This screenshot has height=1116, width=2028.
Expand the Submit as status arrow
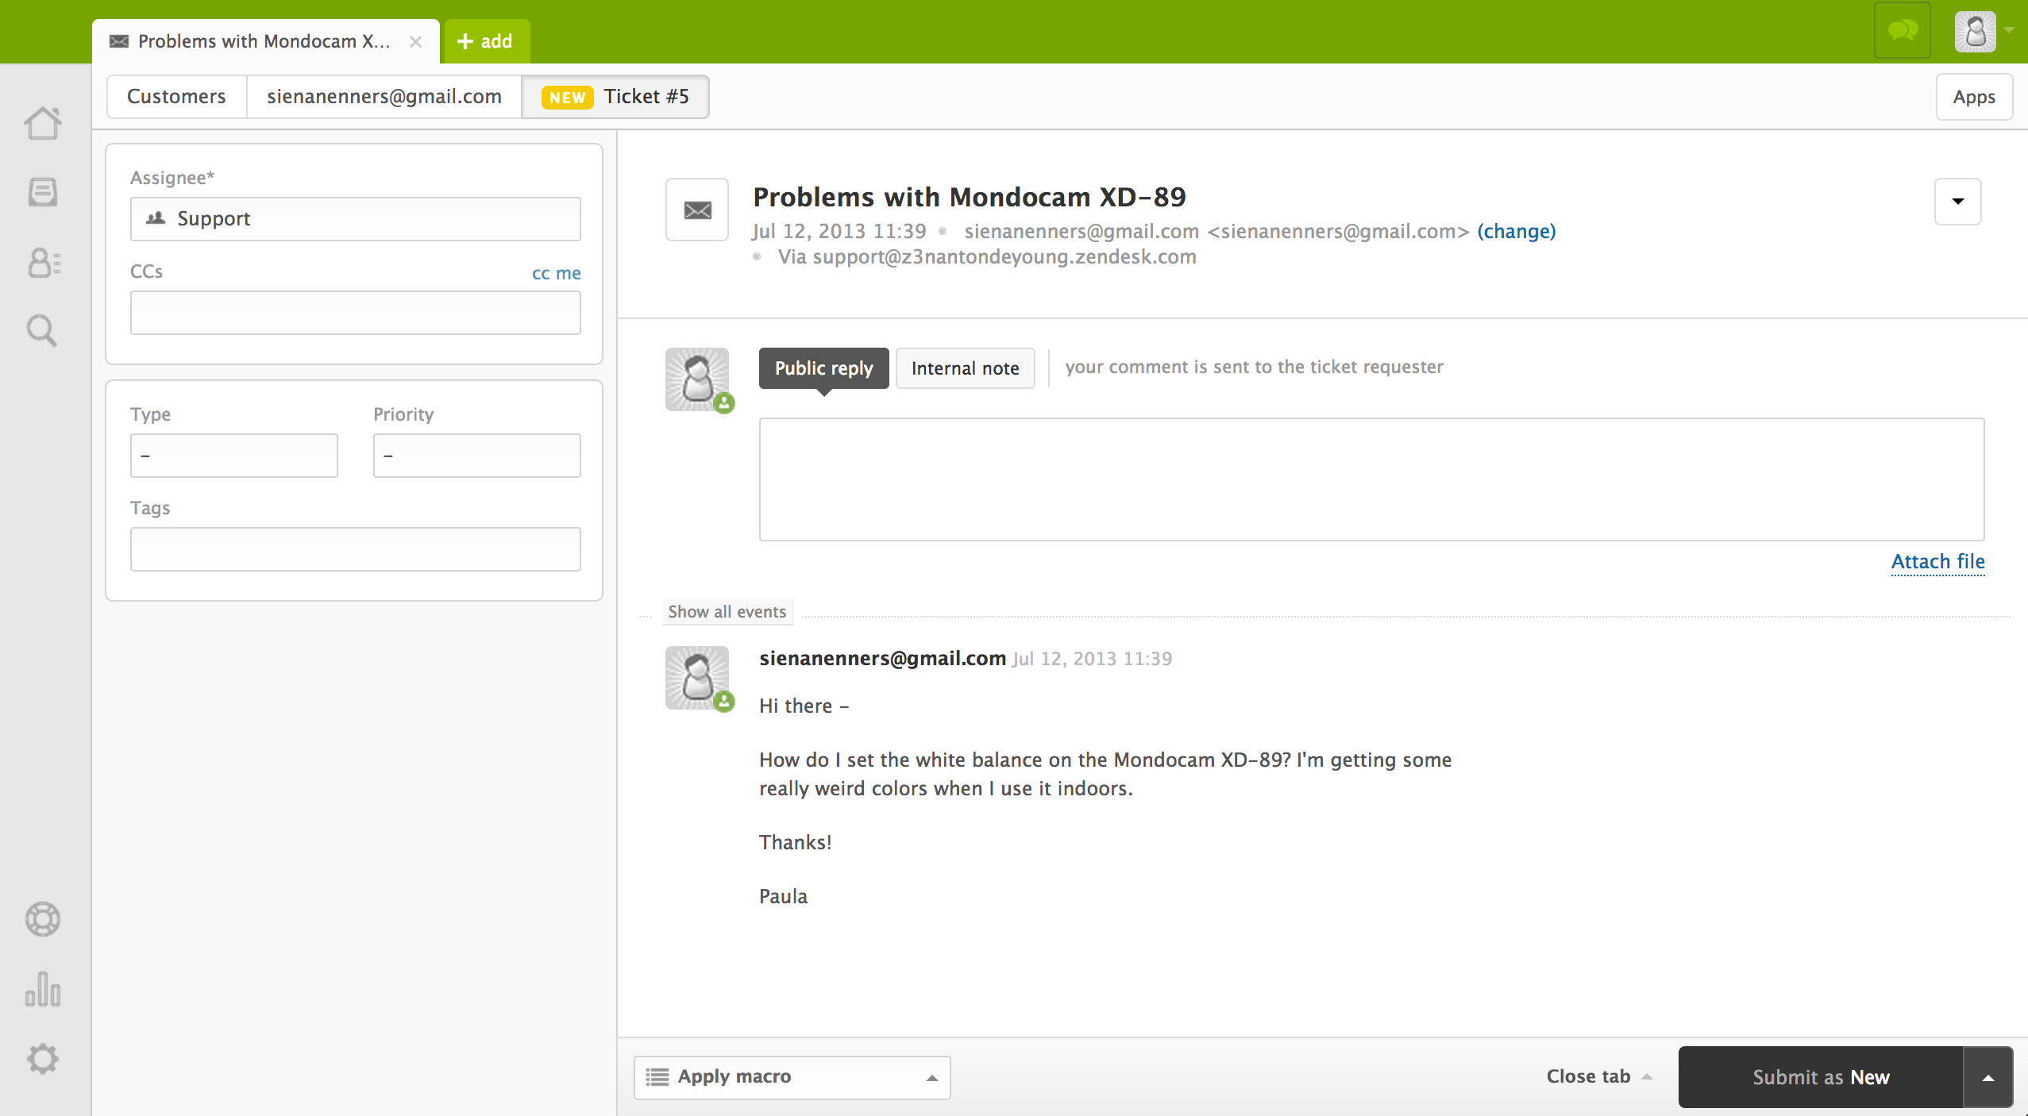tap(1988, 1077)
